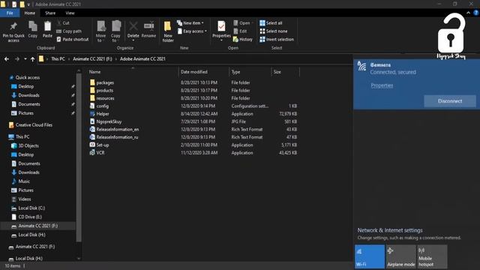The image size is (480, 270).
Task: Click the Paste icon in ribbon
Action: [47, 26]
